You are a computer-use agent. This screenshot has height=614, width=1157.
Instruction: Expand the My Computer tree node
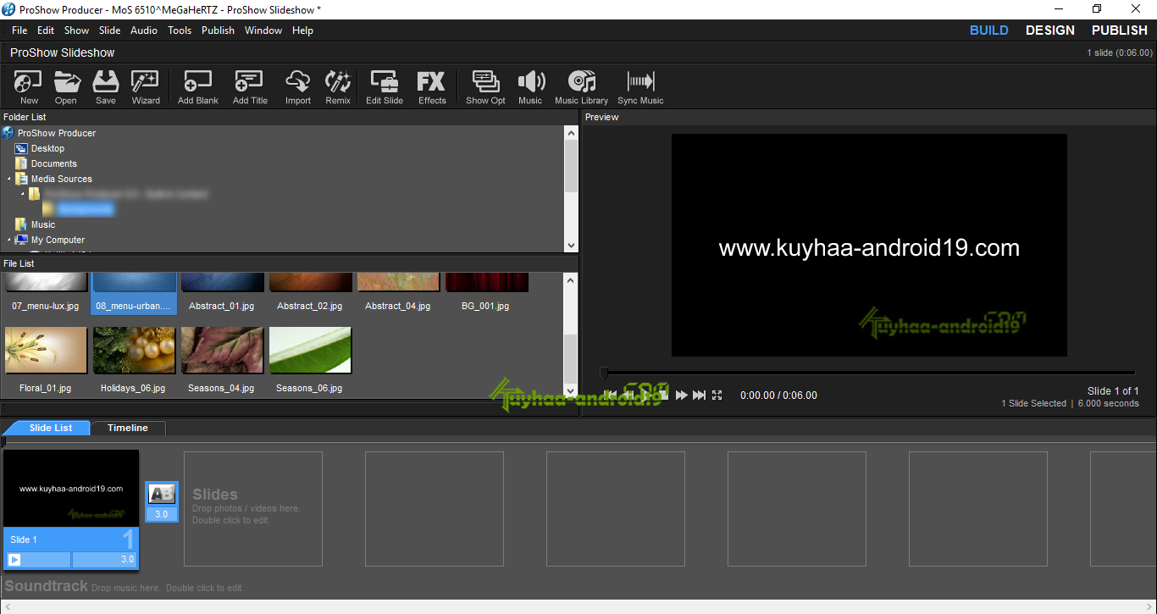[x=9, y=240]
